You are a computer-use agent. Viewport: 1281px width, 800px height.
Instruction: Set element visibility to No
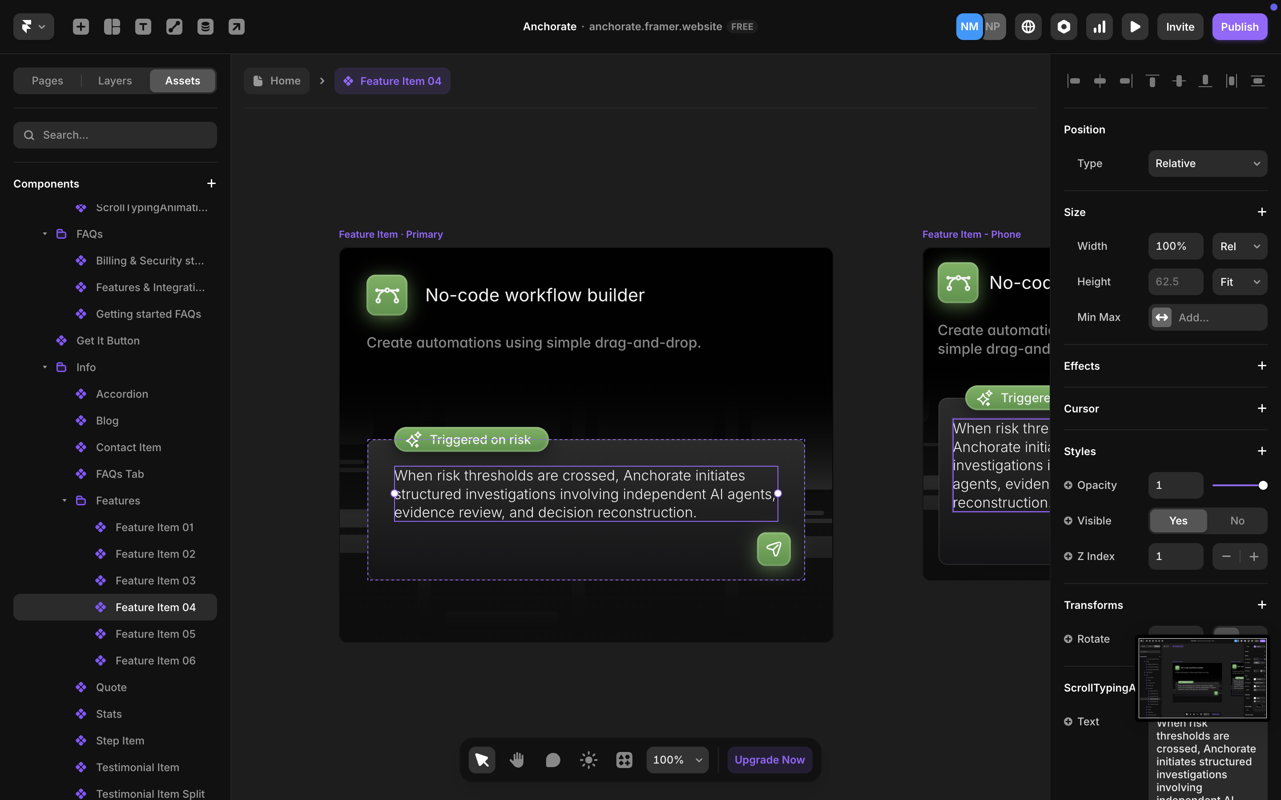[1237, 520]
